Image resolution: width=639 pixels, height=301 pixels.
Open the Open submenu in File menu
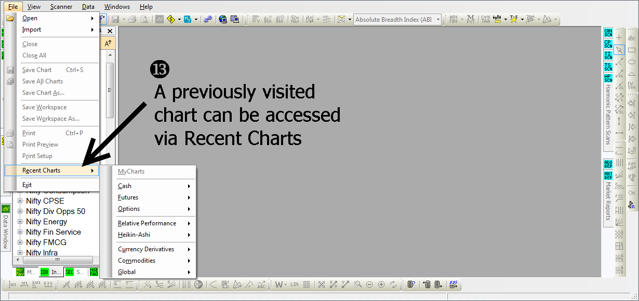(51, 18)
